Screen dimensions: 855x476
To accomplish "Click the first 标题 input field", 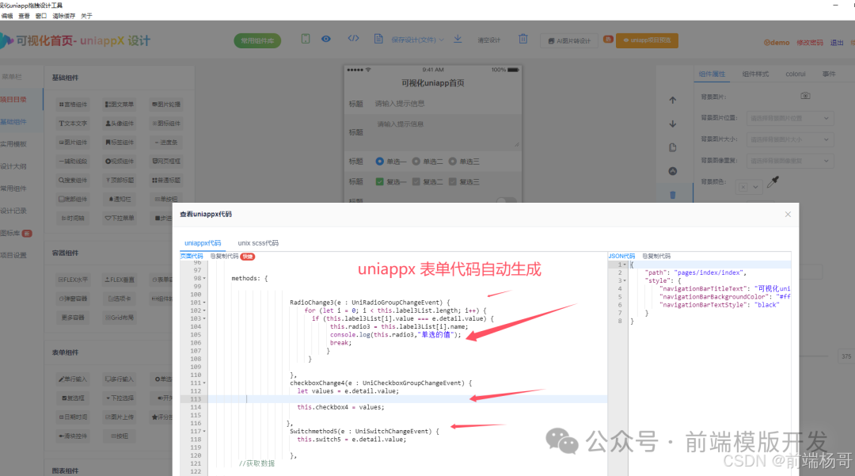I will [444, 104].
